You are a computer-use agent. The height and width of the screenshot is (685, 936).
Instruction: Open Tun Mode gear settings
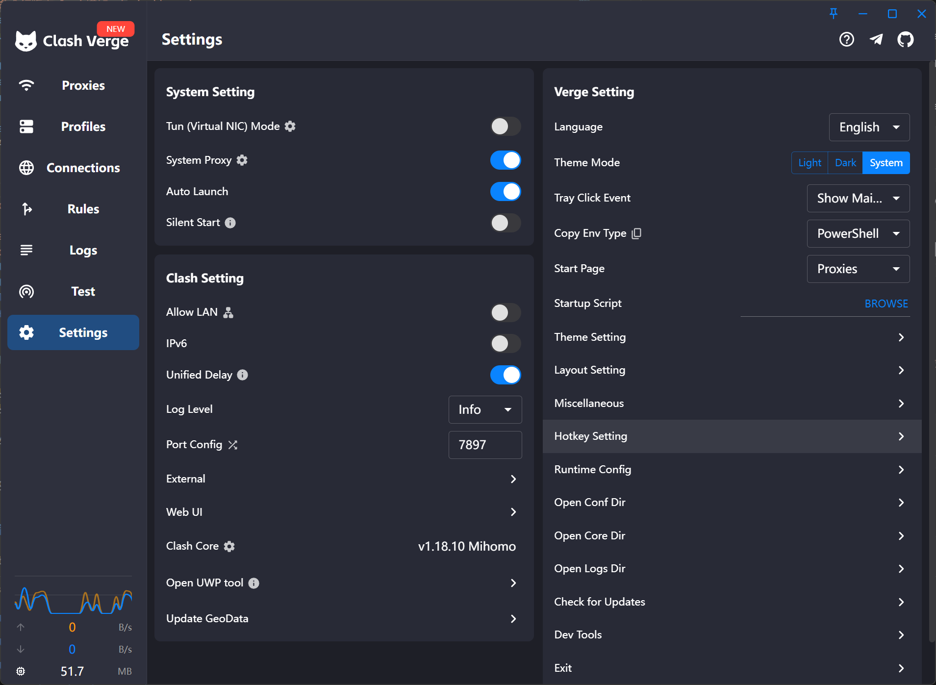click(x=290, y=127)
